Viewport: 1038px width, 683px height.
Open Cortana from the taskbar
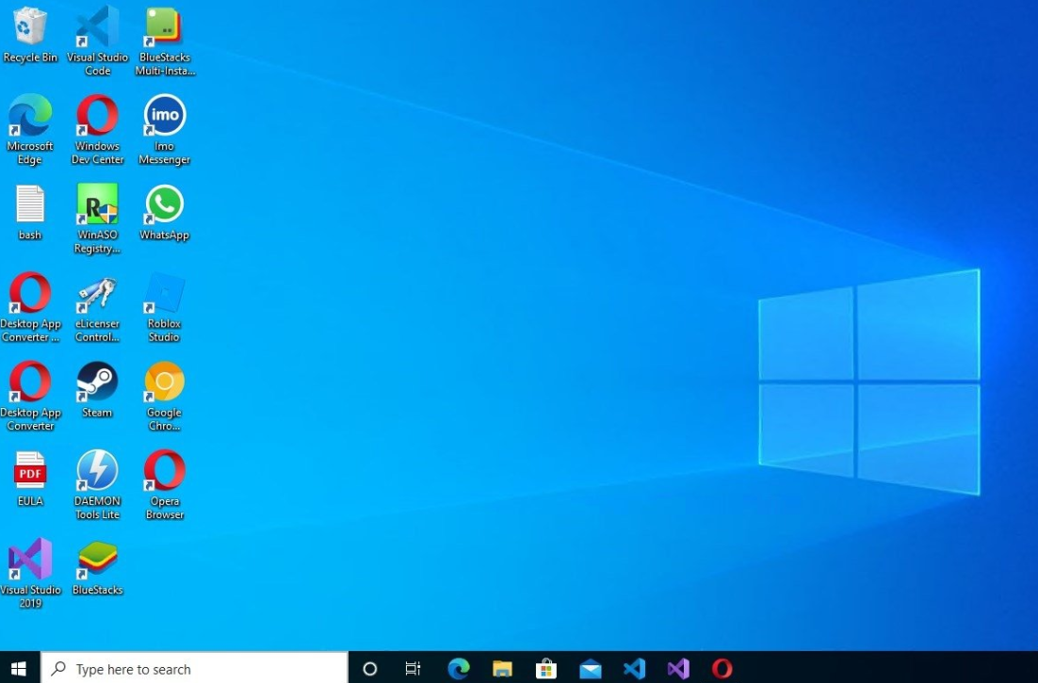pyautogui.click(x=370, y=669)
